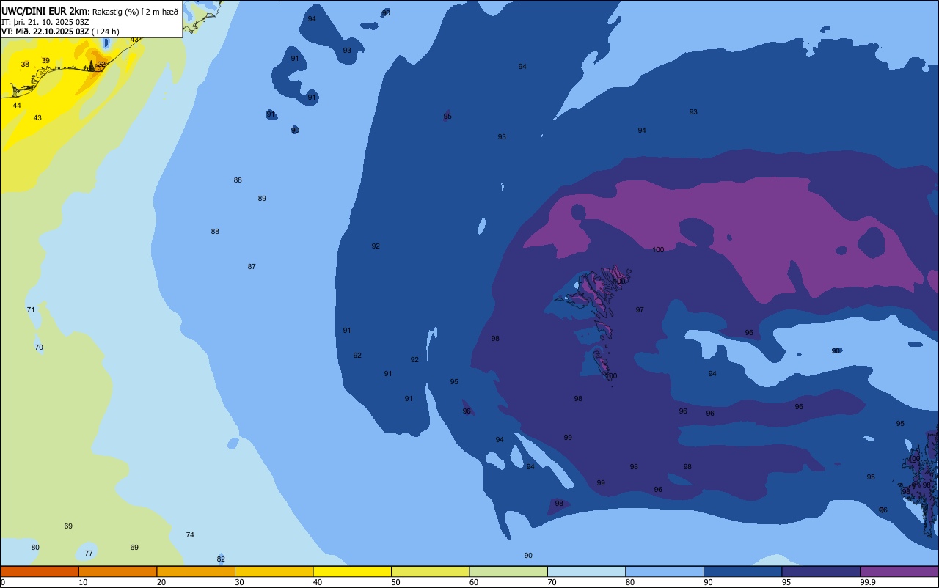Click the light orange 20–30 legend swatch

coord(196,571)
